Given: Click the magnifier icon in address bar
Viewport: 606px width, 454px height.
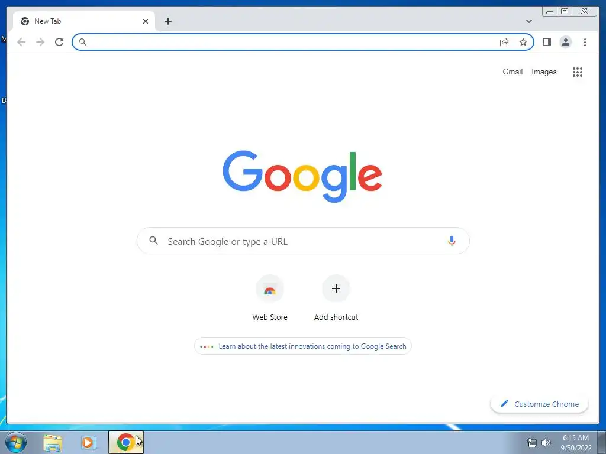Looking at the screenshot, I should click(x=82, y=42).
